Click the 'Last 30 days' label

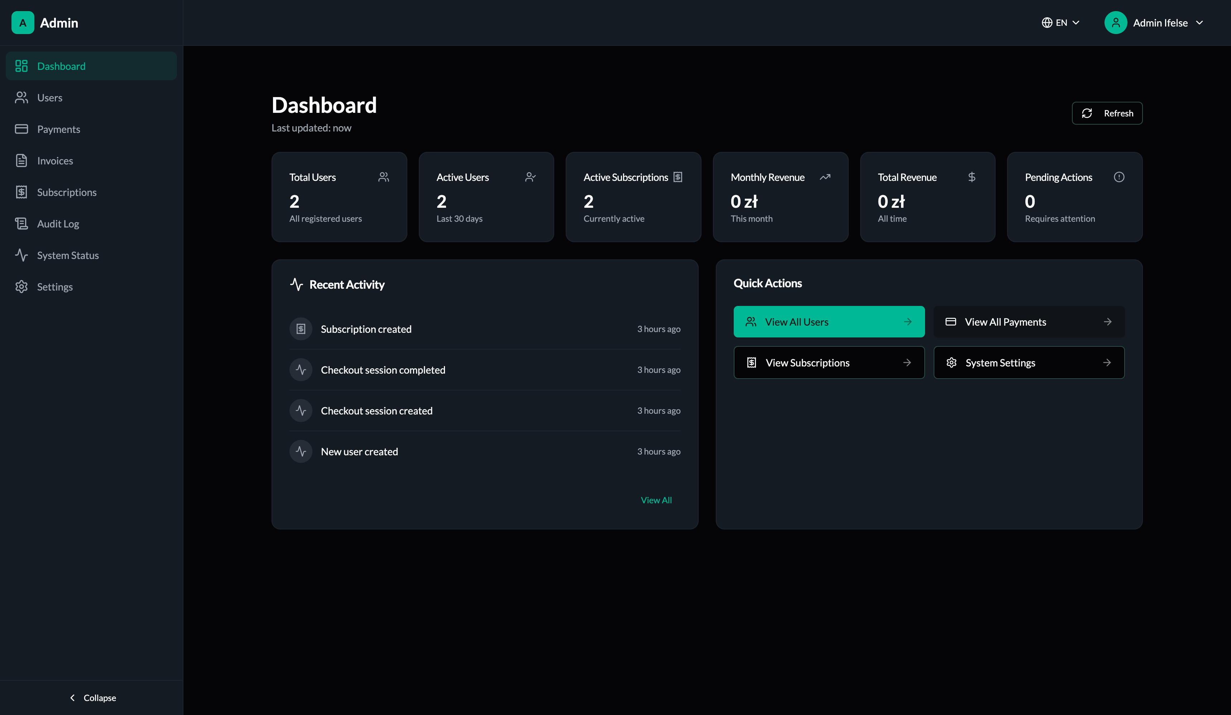(459, 219)
